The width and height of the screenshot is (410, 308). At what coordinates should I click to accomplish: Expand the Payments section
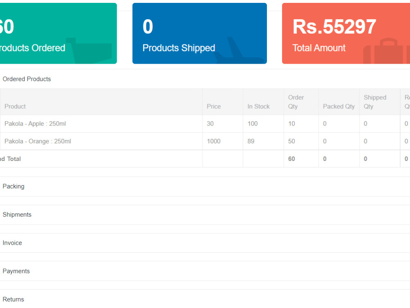(x=16, y=271)
